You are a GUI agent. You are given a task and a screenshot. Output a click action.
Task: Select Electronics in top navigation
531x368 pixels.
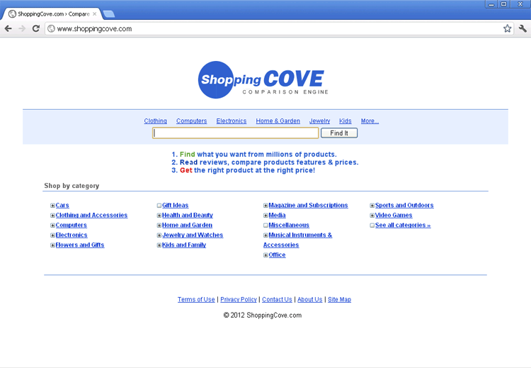point(232,121)
